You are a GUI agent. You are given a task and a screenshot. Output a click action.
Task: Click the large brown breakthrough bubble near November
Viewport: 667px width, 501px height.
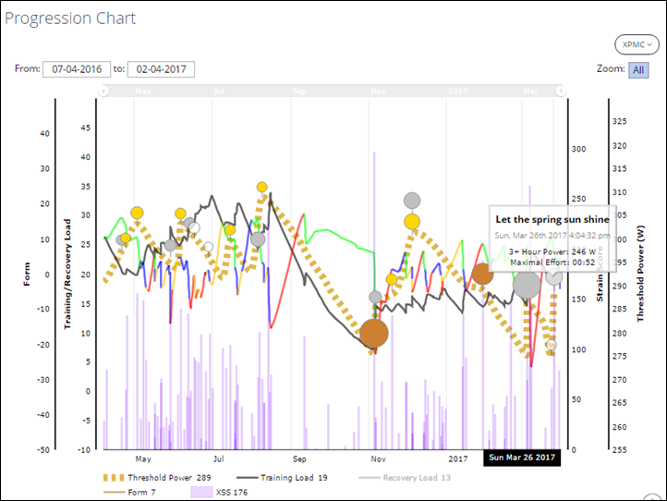click(x=374, y=334)
